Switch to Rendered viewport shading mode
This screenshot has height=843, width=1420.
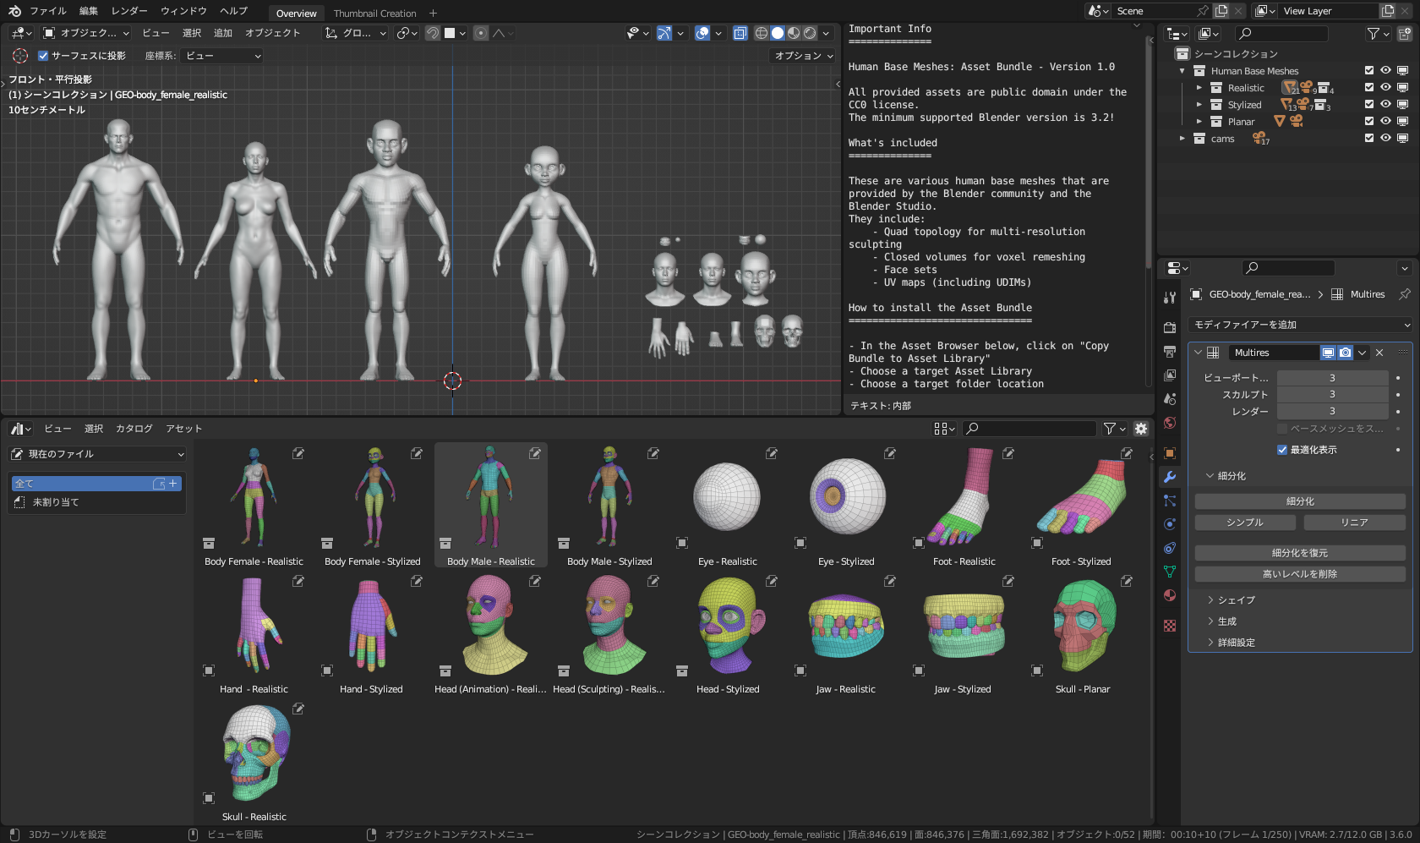[809, 33]
